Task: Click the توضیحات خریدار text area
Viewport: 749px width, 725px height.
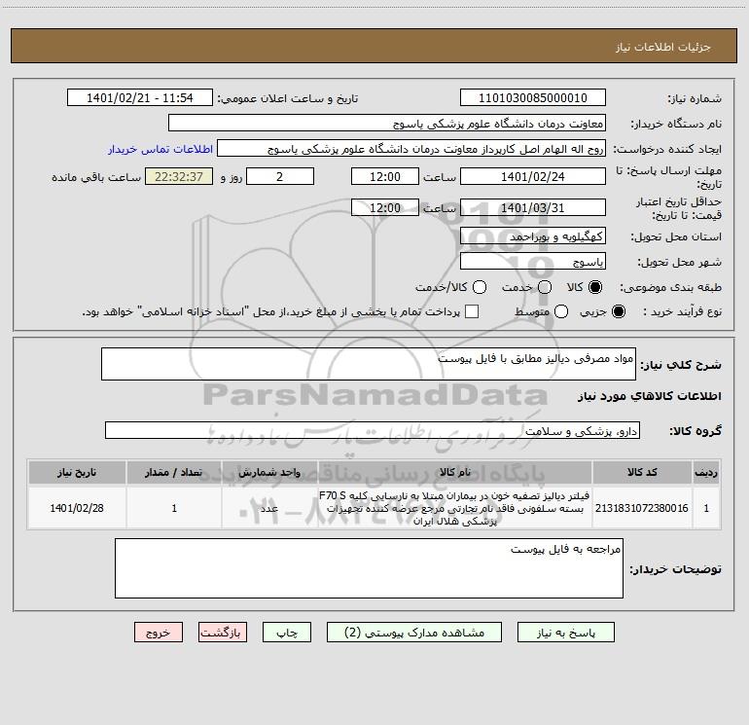Action: click(369, 568)
